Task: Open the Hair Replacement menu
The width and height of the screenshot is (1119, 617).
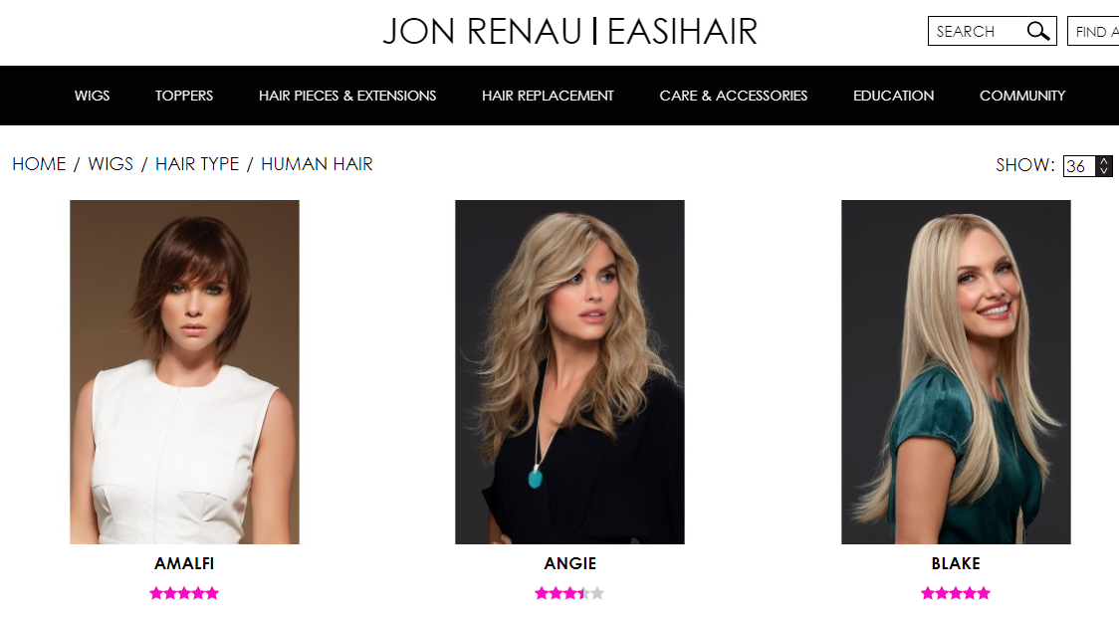Action: click(548, 96)
